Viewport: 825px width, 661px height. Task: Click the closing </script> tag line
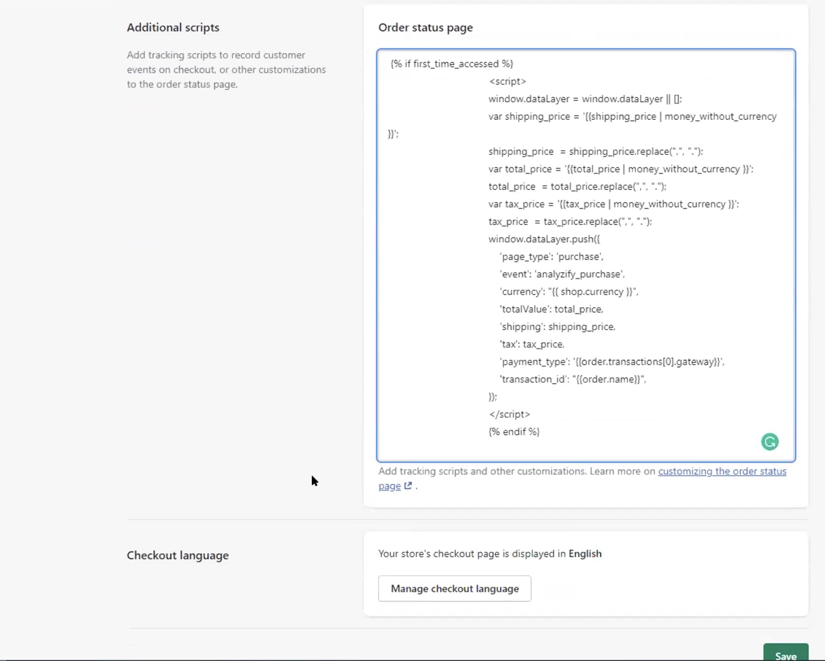pyautogui.click(x=509, y=414)
